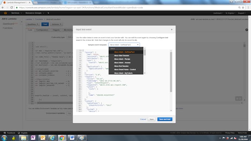
Task: Open the N. Virginia region dropdown
Action: pos(230,13)
